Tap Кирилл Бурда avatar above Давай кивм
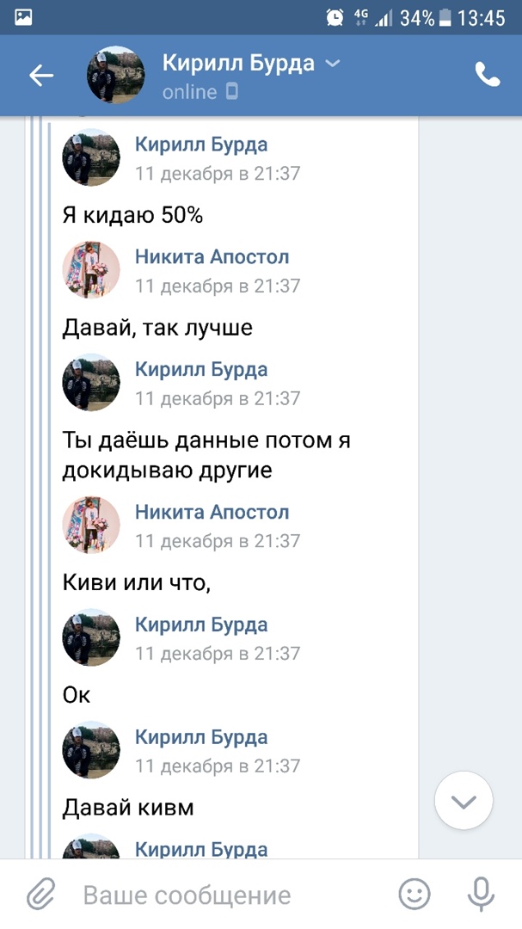Viewport: 522px width, 929px height. (91, 750)
